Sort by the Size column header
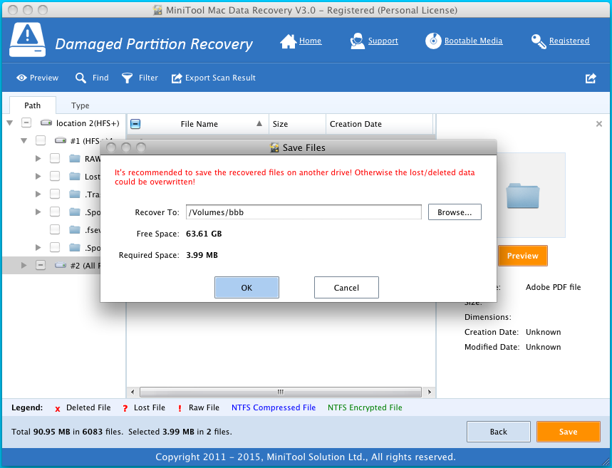The width and height of the screenshot is (612, 468). [297, 124]
